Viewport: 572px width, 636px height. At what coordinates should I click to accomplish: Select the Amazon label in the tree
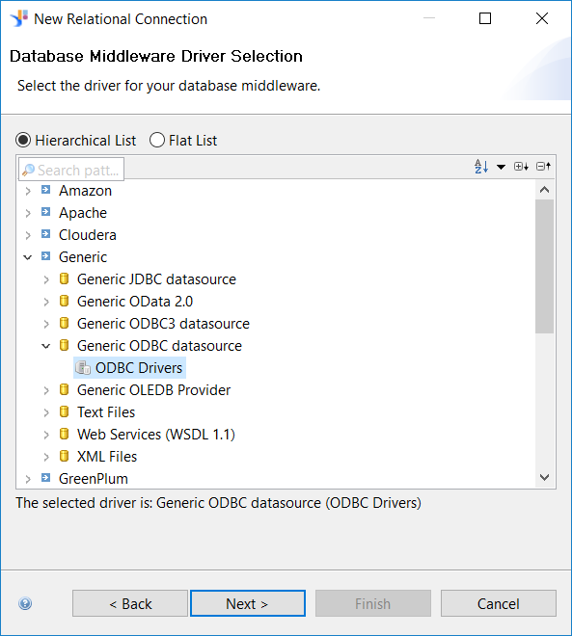85,191
